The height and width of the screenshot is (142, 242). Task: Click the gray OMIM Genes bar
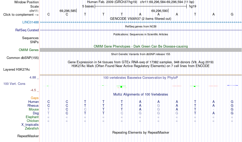click(141, 50)
